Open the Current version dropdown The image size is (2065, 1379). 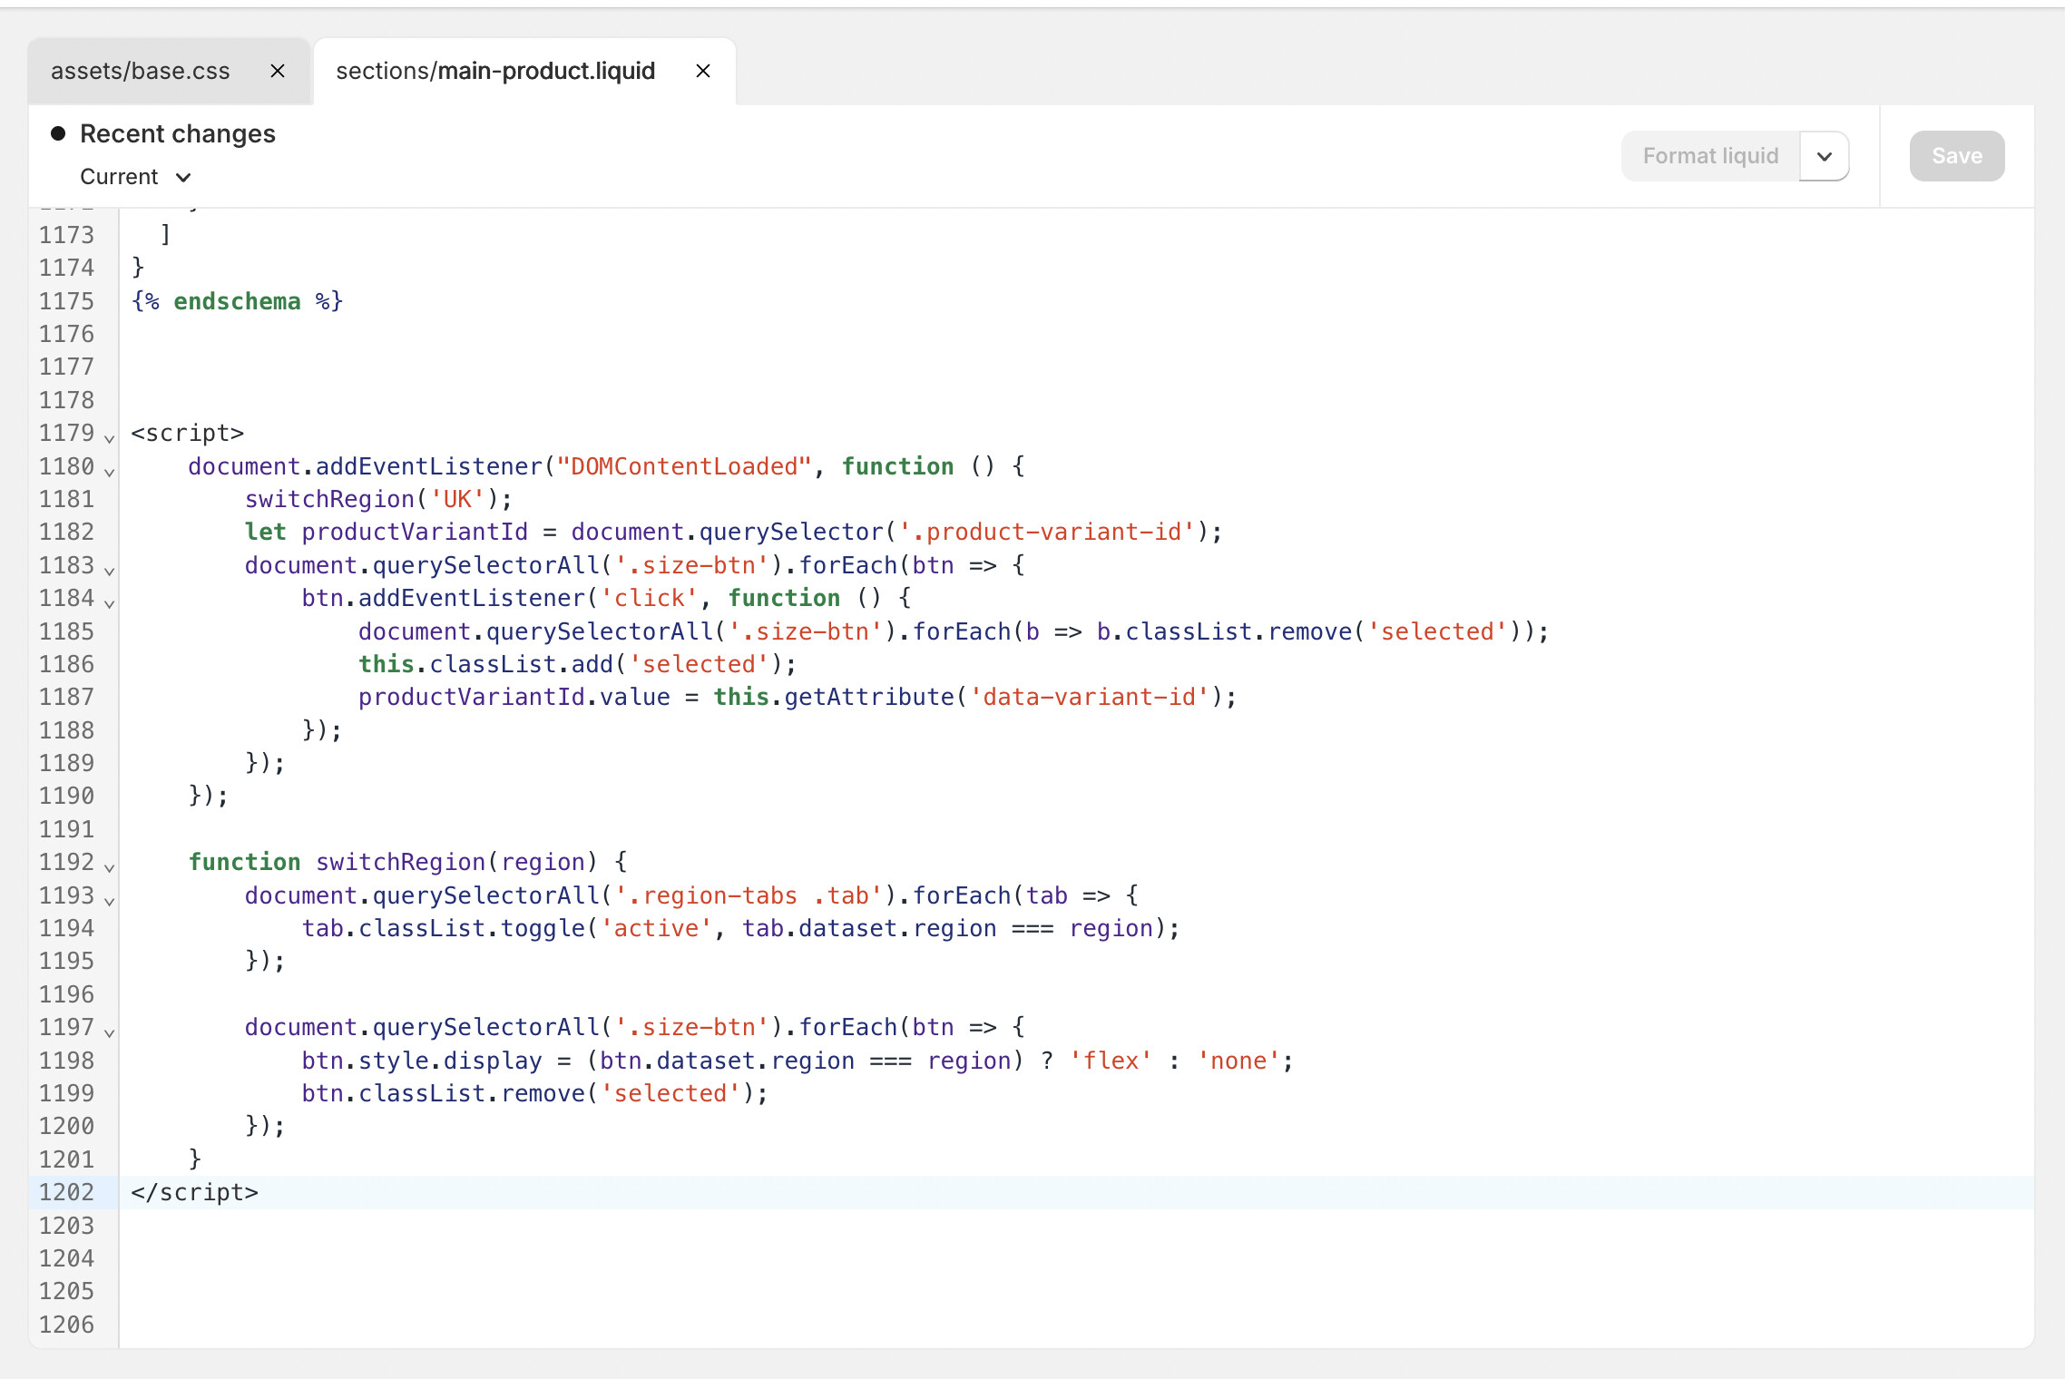click(135, 177)
